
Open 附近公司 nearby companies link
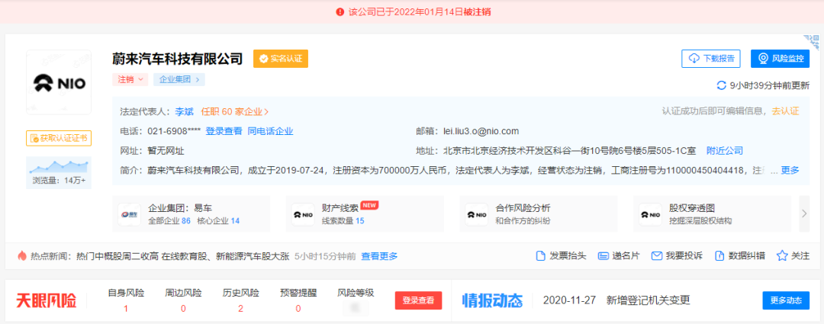tap(725, 151)
